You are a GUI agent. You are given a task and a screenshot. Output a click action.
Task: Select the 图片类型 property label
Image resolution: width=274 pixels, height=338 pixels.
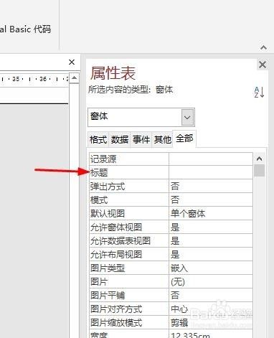click(x=129, y=268)
